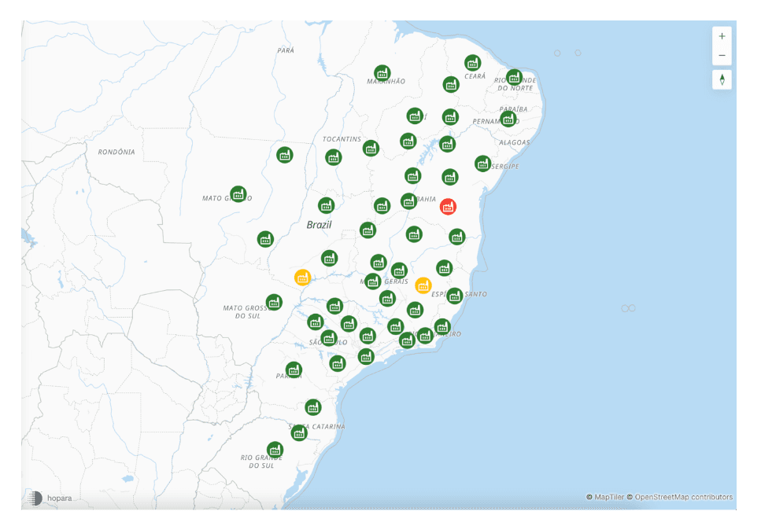Select the factory marker in Tocantins
This screenshot has width=761, height=526.
pos(333,156)
